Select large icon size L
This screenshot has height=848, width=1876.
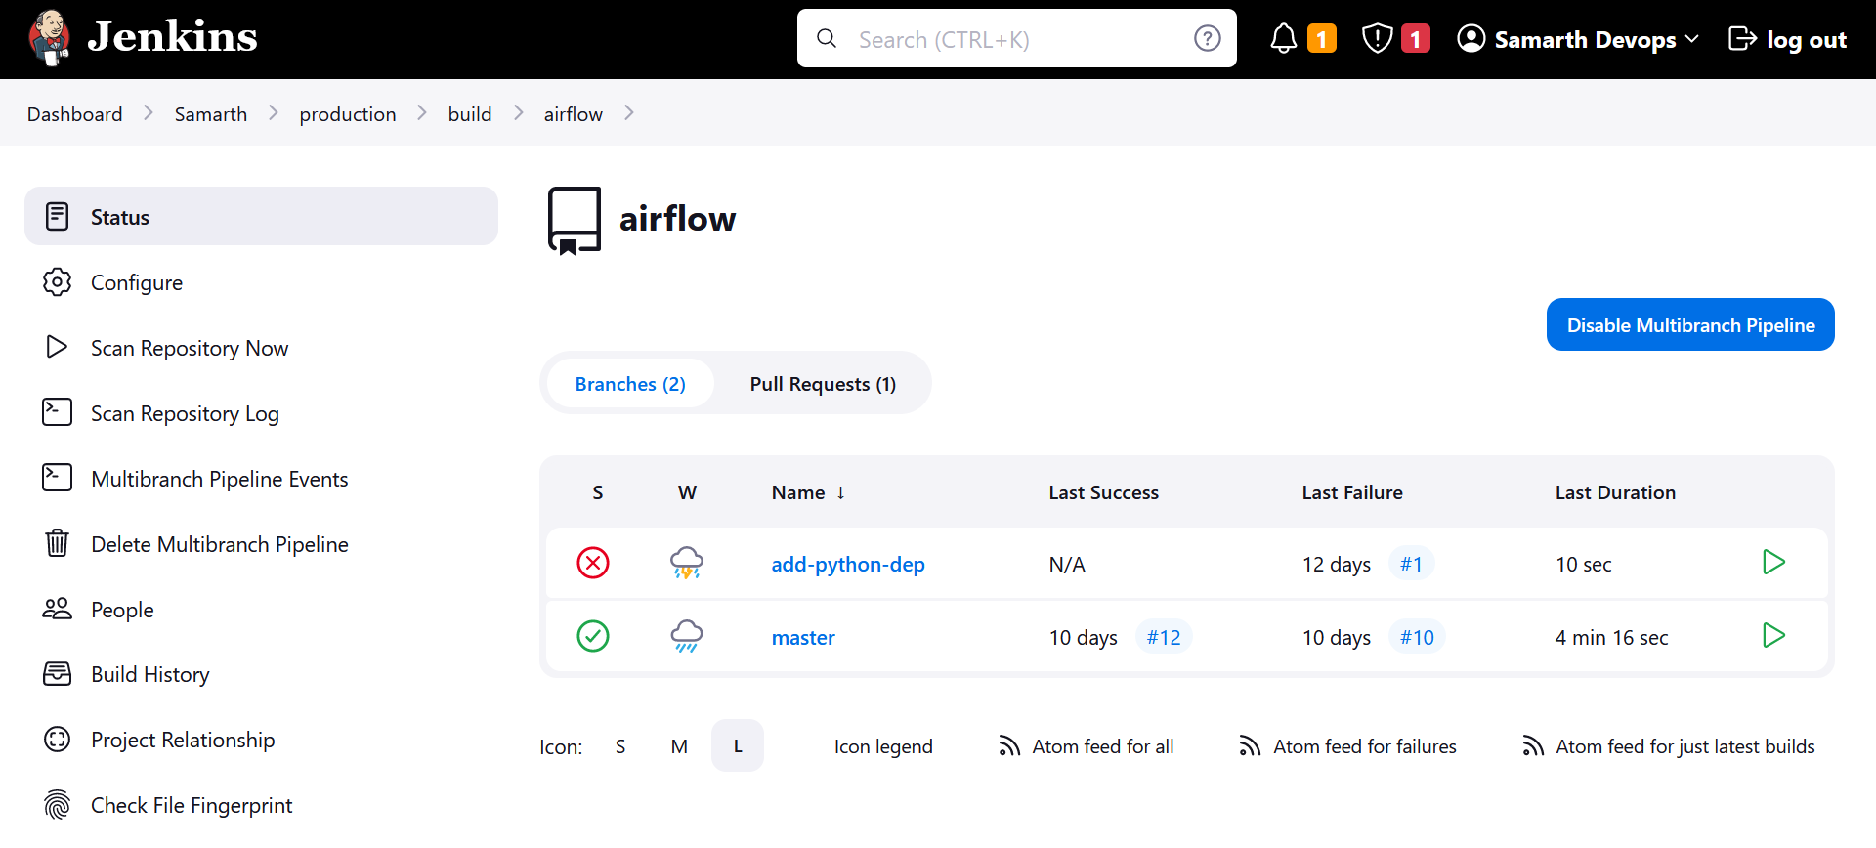click(x=738, y=746)
